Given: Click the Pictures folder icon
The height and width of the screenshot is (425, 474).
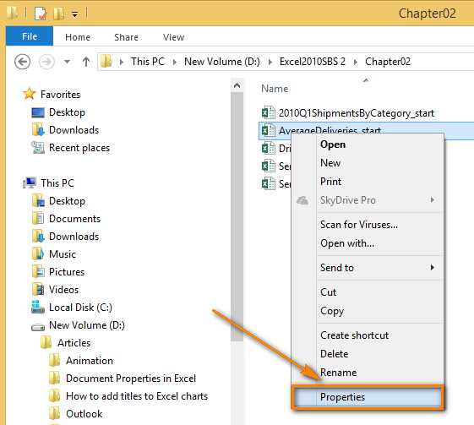Looking at the screenshot, I should 38,271.
